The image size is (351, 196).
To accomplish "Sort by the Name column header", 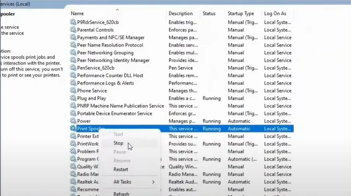I will pos(77,13).
